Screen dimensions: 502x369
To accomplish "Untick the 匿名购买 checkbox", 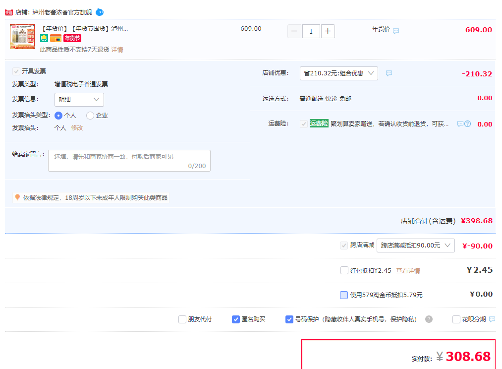I will coord(235,319).
